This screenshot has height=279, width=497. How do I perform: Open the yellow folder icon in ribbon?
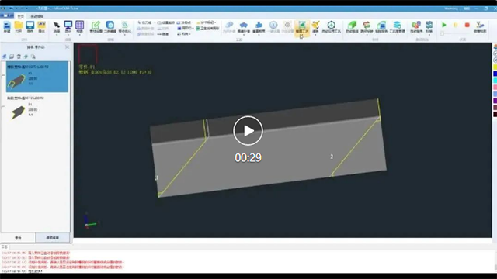coord(19,26)
